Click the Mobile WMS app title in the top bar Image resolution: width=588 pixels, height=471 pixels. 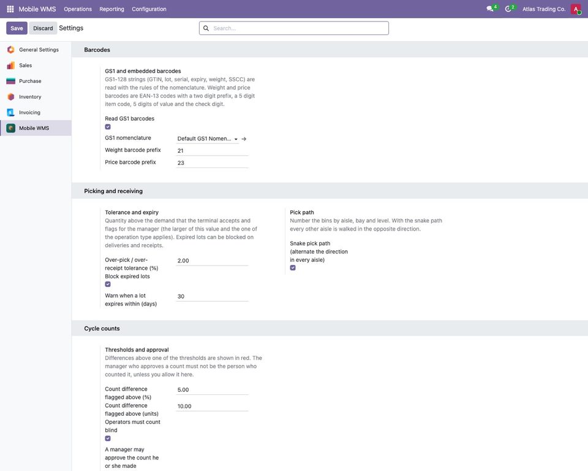point(37,9)
